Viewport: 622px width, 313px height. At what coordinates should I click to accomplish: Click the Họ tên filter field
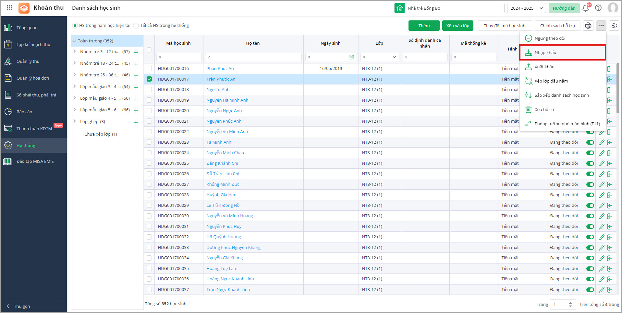(253, 57)
